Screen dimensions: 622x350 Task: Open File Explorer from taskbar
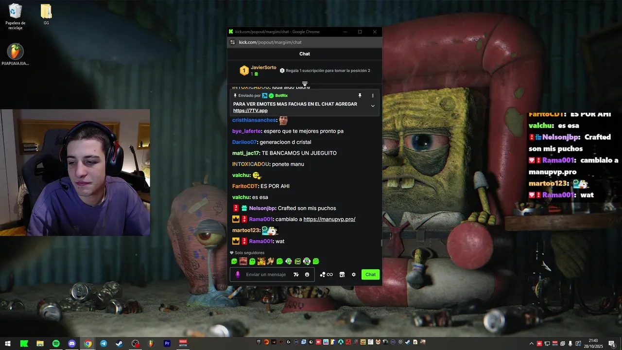tap(40, 344)
